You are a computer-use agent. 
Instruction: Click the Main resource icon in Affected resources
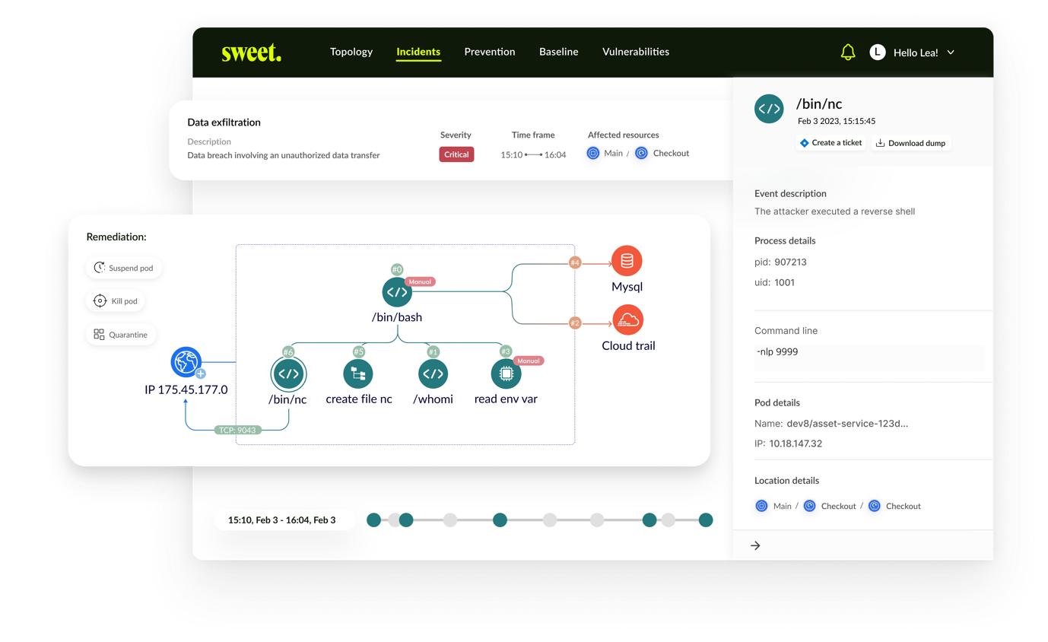click(x=593, y=153)
